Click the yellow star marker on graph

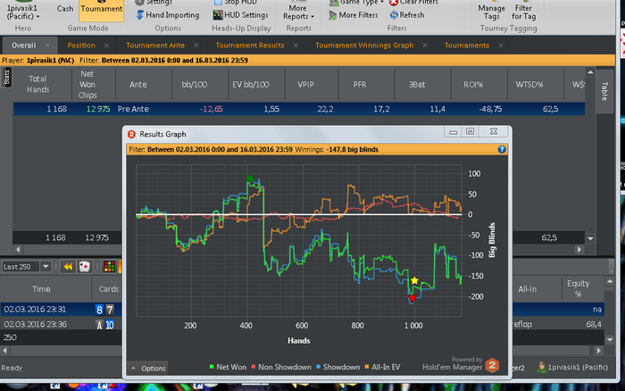(x=414, y=280)
